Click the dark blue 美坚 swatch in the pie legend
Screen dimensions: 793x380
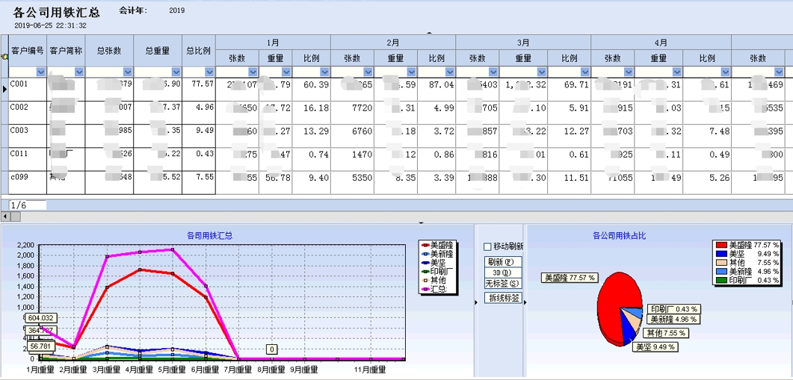click(721, 254)
